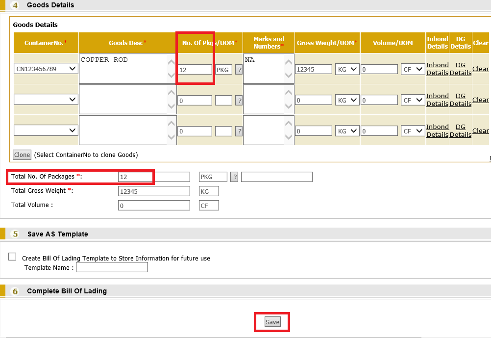Click Volume field in first goods row
This screenshot has height=338, width=491.
pos(379,69)
